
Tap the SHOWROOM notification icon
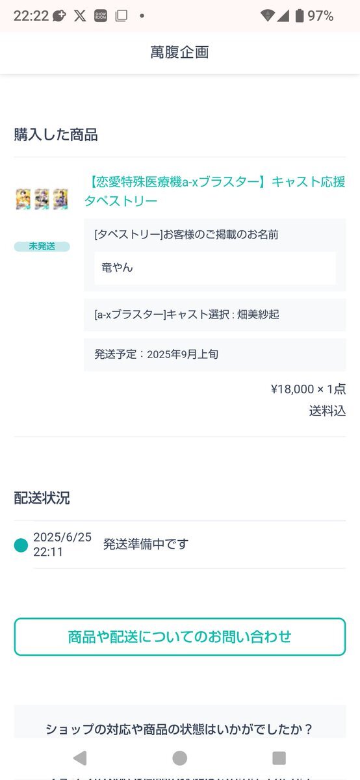click(x=101, y=16)
